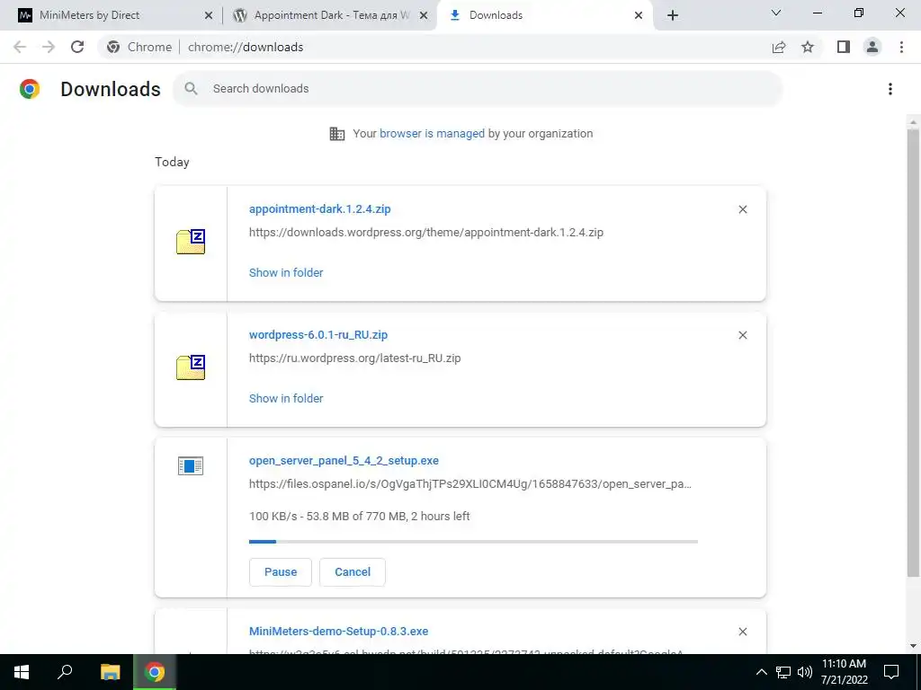This screenshot has width=921, height=690.
Task: Click the Chrome site info chip in address bar
Action: pos(139,47)
